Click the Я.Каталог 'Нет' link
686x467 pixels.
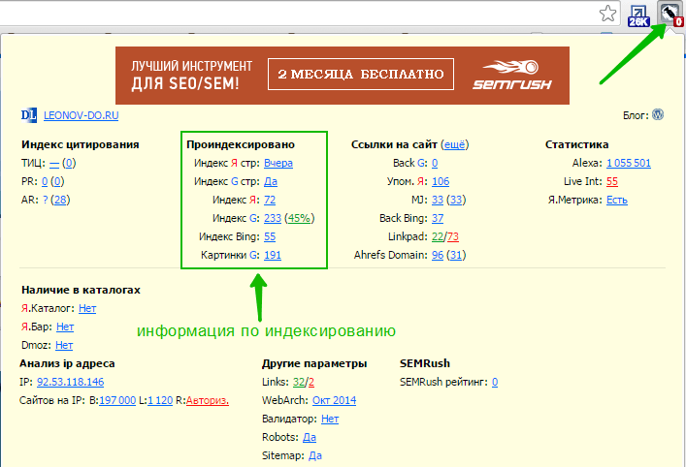click(87, 308)
